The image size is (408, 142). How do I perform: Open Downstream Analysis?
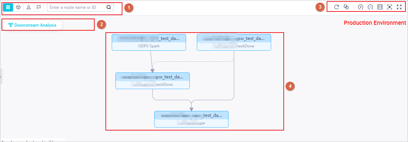pos(32,25)
